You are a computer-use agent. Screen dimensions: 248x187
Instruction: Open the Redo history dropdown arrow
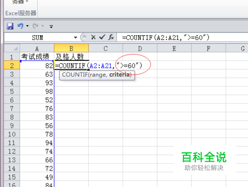(43, 26)
